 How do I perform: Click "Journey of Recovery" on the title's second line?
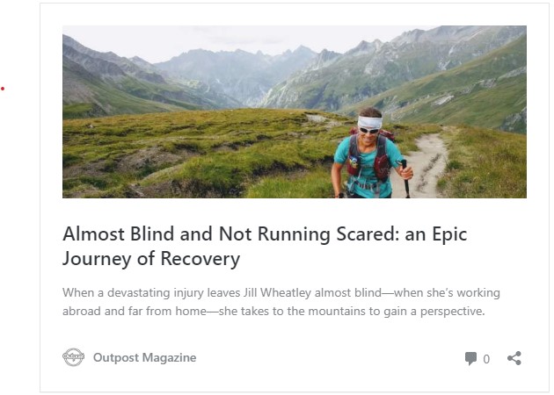coord(151,259)
